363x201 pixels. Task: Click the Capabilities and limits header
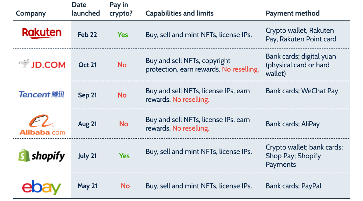(x=179, y=13)
